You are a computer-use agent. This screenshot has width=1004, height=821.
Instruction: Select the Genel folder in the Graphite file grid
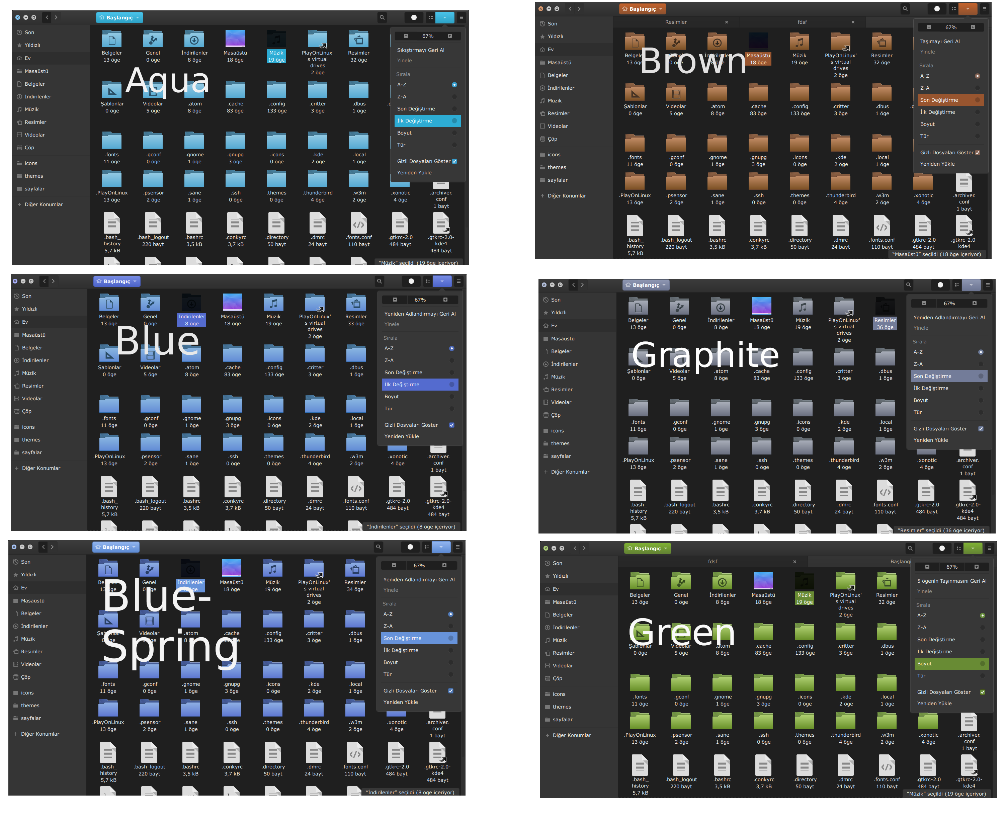(679, 314)
